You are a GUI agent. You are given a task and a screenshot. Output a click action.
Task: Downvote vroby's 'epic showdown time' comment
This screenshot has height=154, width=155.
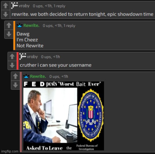(x=6, y=14)
